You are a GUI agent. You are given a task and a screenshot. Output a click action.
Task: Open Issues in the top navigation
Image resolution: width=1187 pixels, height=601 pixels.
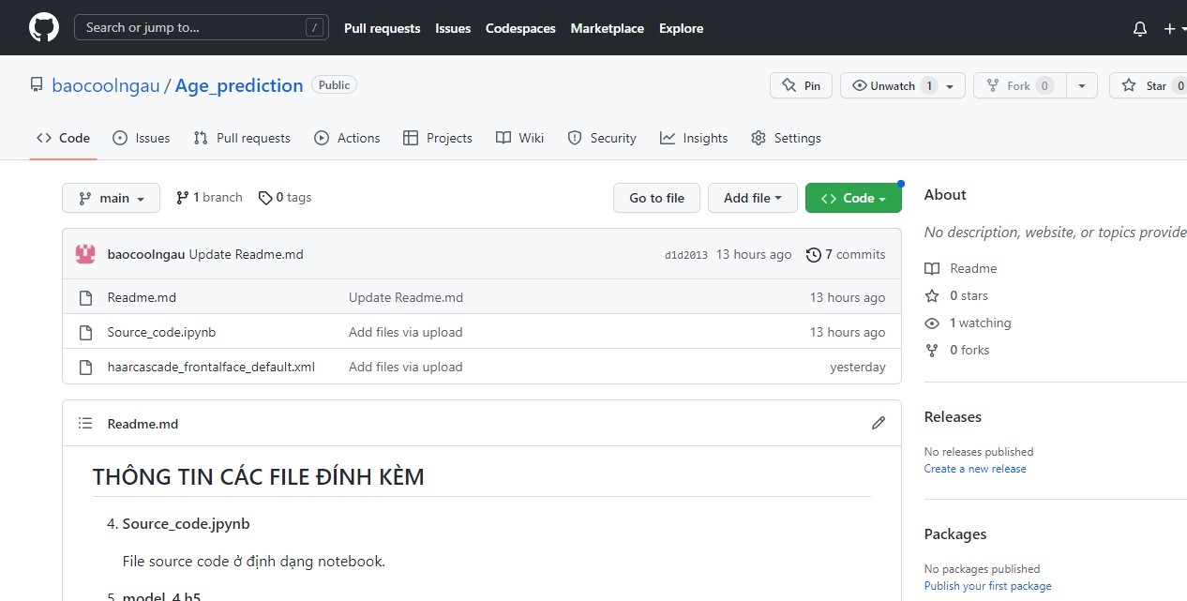(453, 28)
